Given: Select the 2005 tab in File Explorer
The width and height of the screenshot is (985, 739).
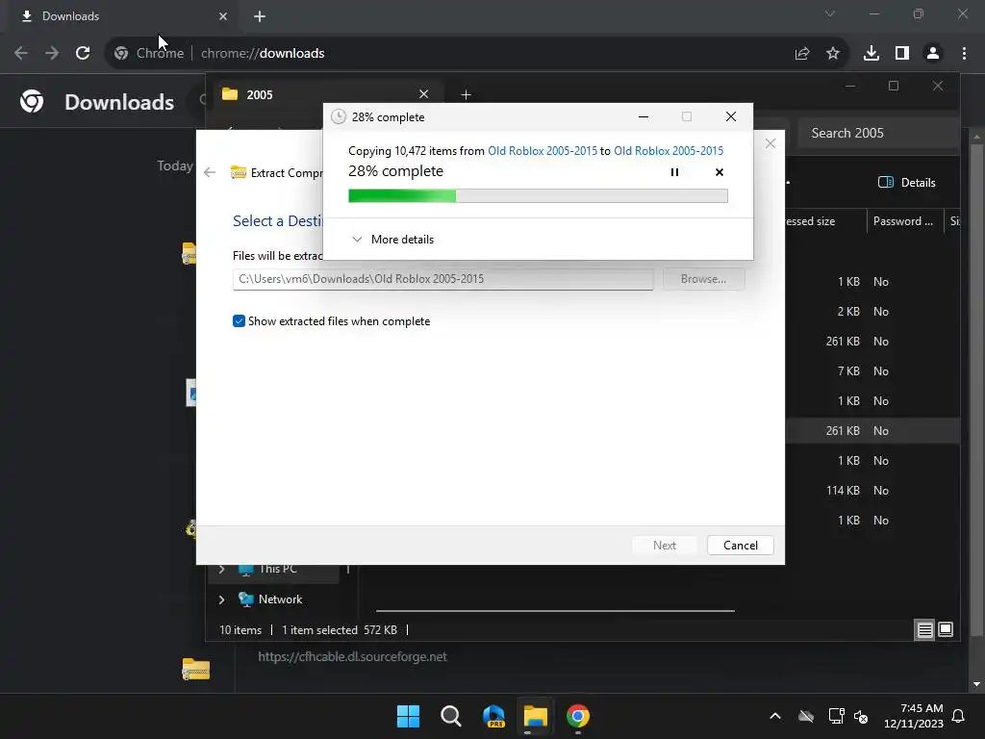Looking at the screenshot, I should tap(326, 95).
